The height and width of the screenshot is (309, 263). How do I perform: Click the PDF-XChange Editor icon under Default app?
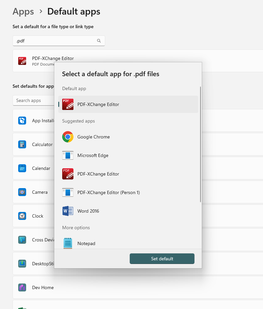(x=68, y=104)
